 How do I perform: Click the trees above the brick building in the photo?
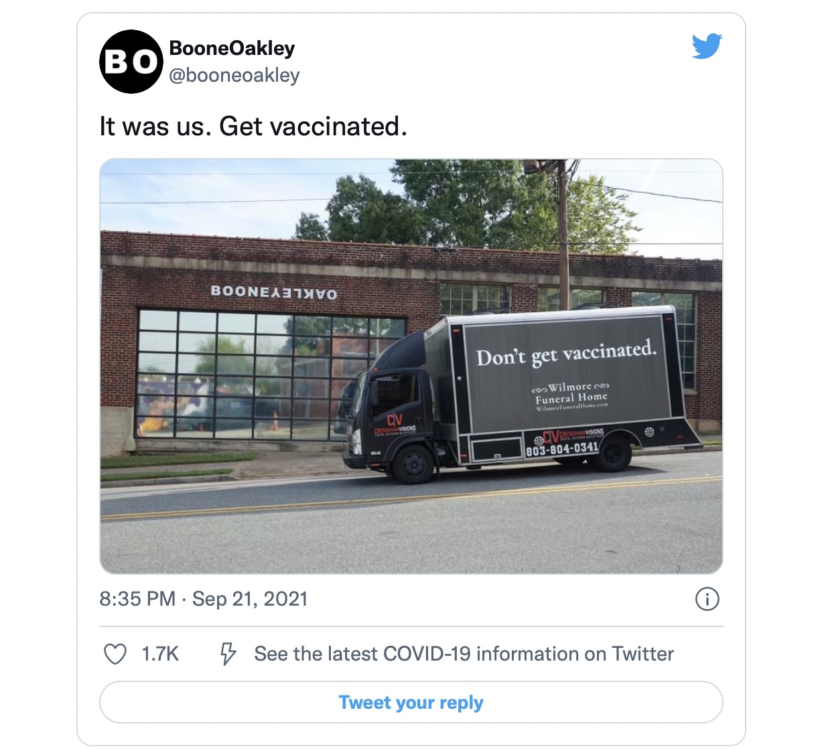456,201
